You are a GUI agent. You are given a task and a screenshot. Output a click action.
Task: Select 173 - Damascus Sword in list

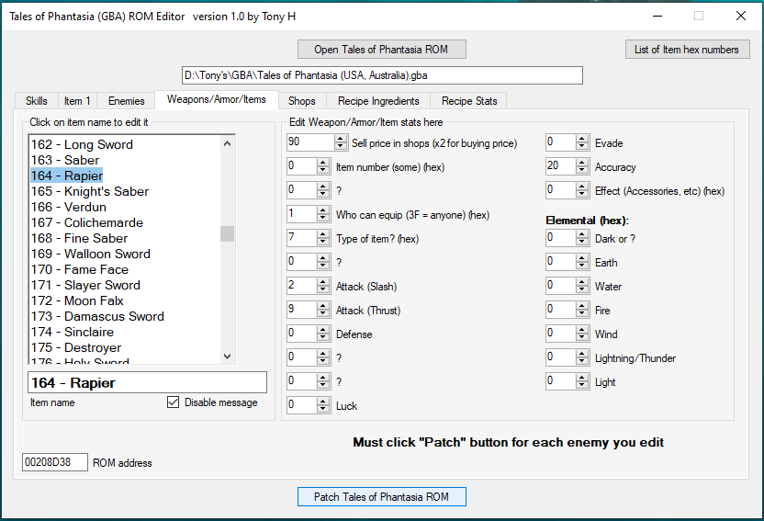coord(114,316)
